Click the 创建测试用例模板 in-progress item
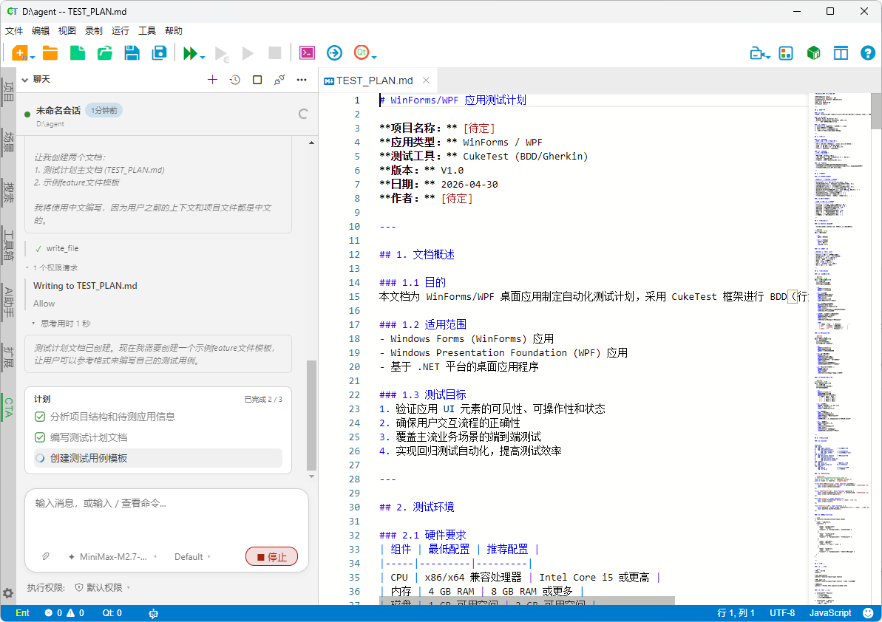The width and height of the screenshot is (882, 622). [x=157, y=458]
